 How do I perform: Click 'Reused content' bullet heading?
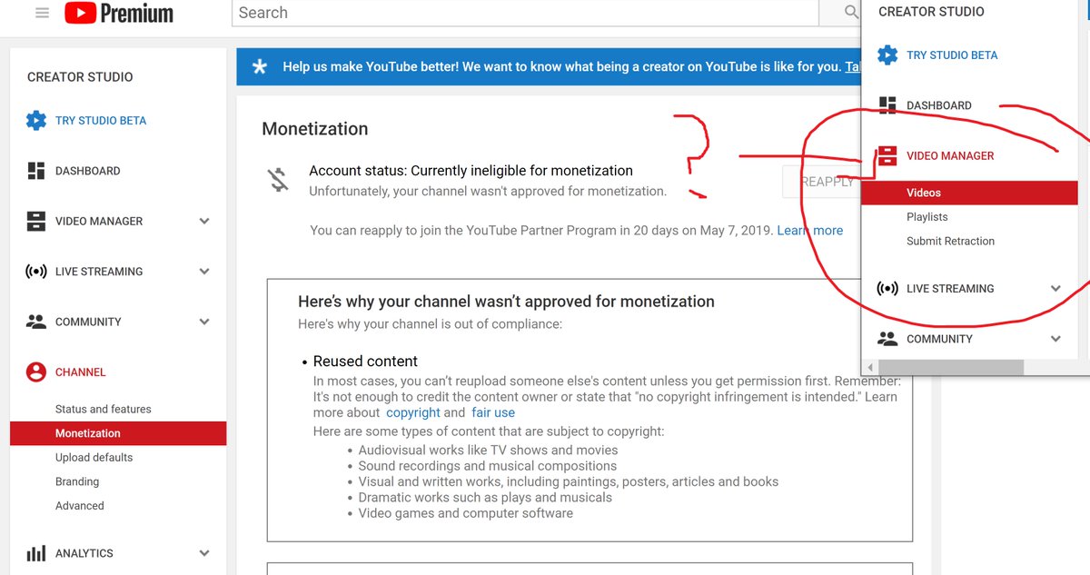click(x=365, y=361)
